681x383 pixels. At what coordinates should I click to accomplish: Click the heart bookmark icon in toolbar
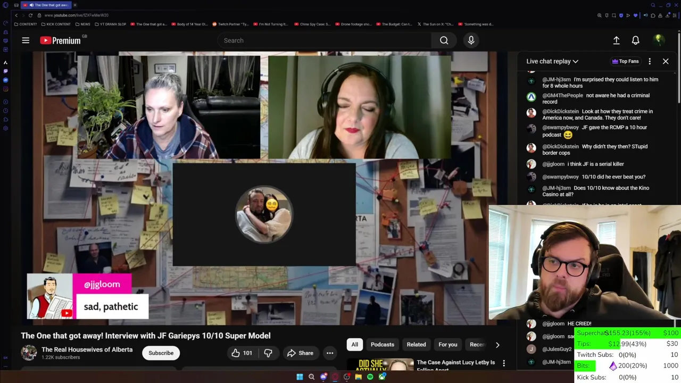(635, 15)
